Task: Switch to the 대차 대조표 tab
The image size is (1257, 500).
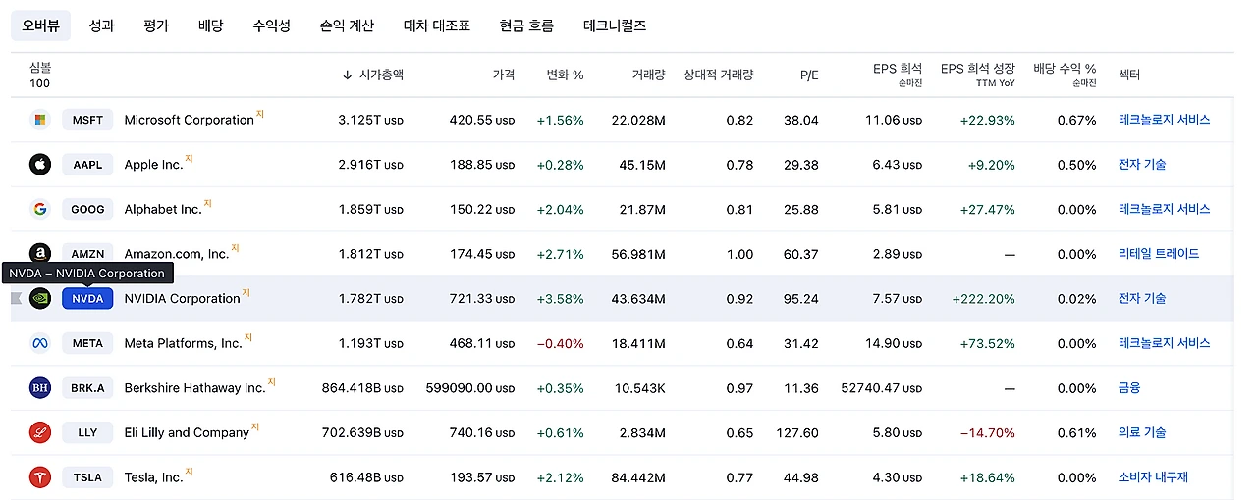Action: coord(437,25)
